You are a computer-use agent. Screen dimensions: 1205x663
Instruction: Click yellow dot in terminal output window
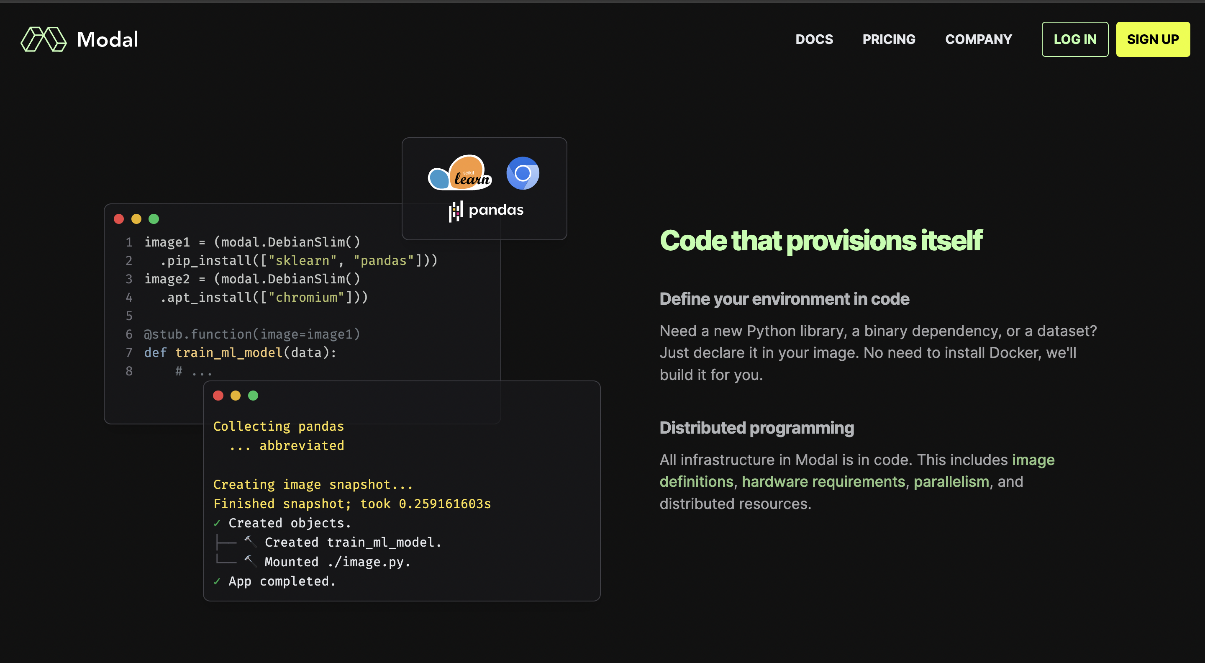(235, 396)
